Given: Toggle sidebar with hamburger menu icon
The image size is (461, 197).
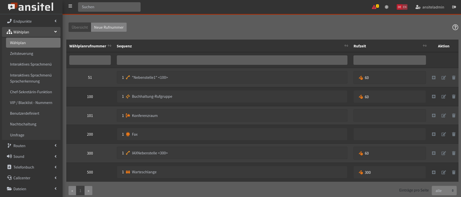Looking at the screenshot, I should pyautogui.click(x=70, y=6).
